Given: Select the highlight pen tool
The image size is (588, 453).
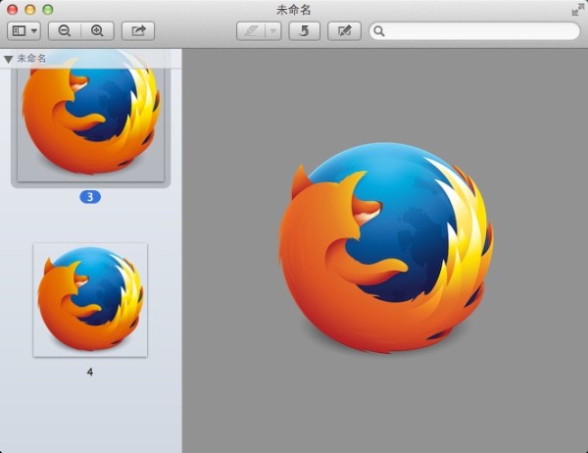Looking at the screenshot, I should click(x=251, y=30).
